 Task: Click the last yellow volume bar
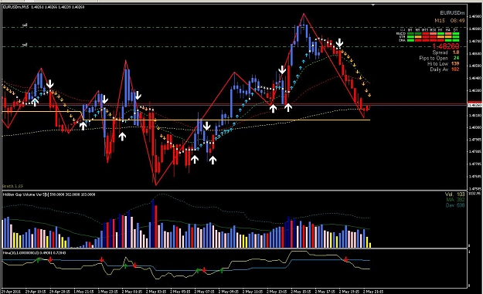pos(369,245)
